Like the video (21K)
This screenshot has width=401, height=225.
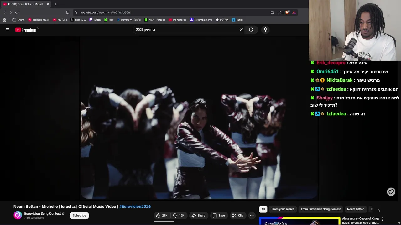[162, 215]
